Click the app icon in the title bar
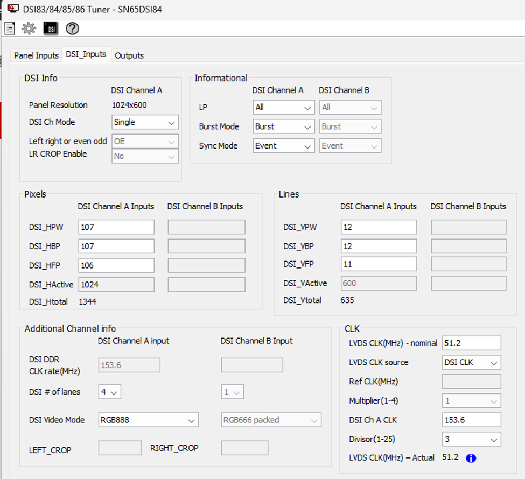The height and width of the screenshot is (479, 525). click(x=13, y=9)
